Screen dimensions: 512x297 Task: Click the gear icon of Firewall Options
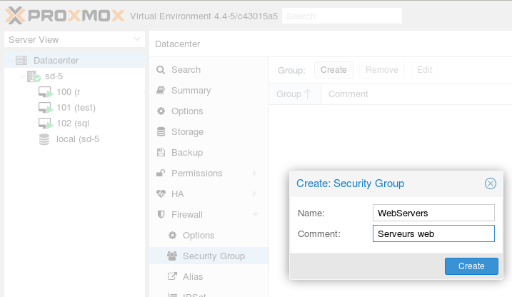(x=172, y=236)
